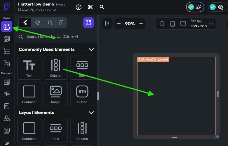Zoom out canvas with minus button
The width and height of the screenshot is (228, 146).
coord(119,24)
